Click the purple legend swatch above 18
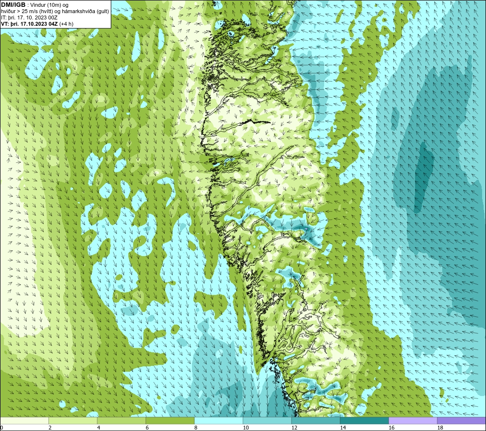 coord(461,420)
